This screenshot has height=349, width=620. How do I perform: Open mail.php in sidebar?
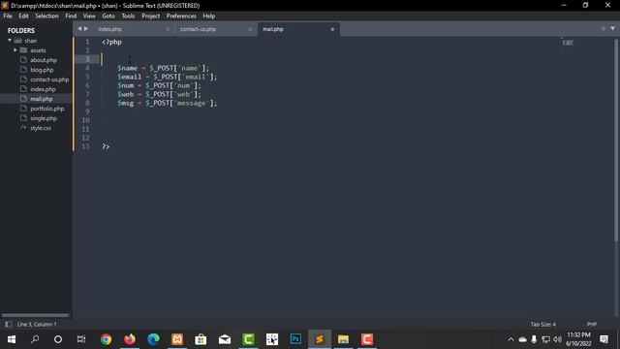tap(42, 99)
